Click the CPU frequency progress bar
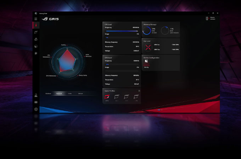This screenshot has height=159, width=241. point(122,31)
